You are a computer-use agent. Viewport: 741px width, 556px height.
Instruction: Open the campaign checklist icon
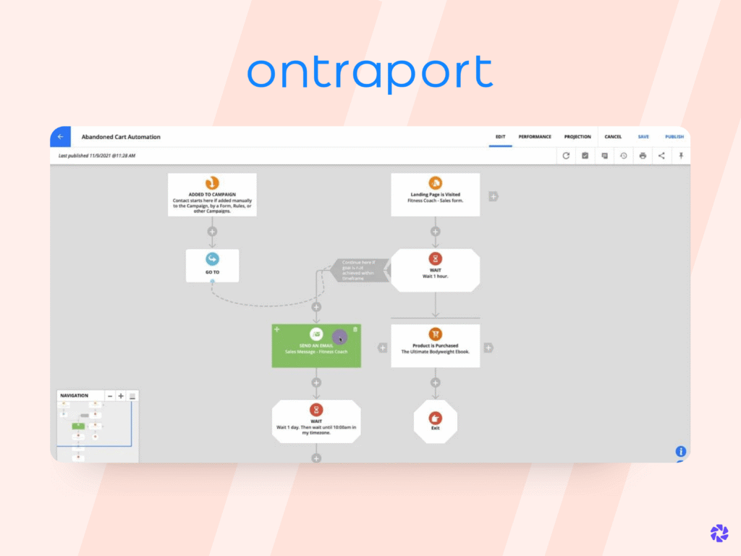click(x=585, y=156)
